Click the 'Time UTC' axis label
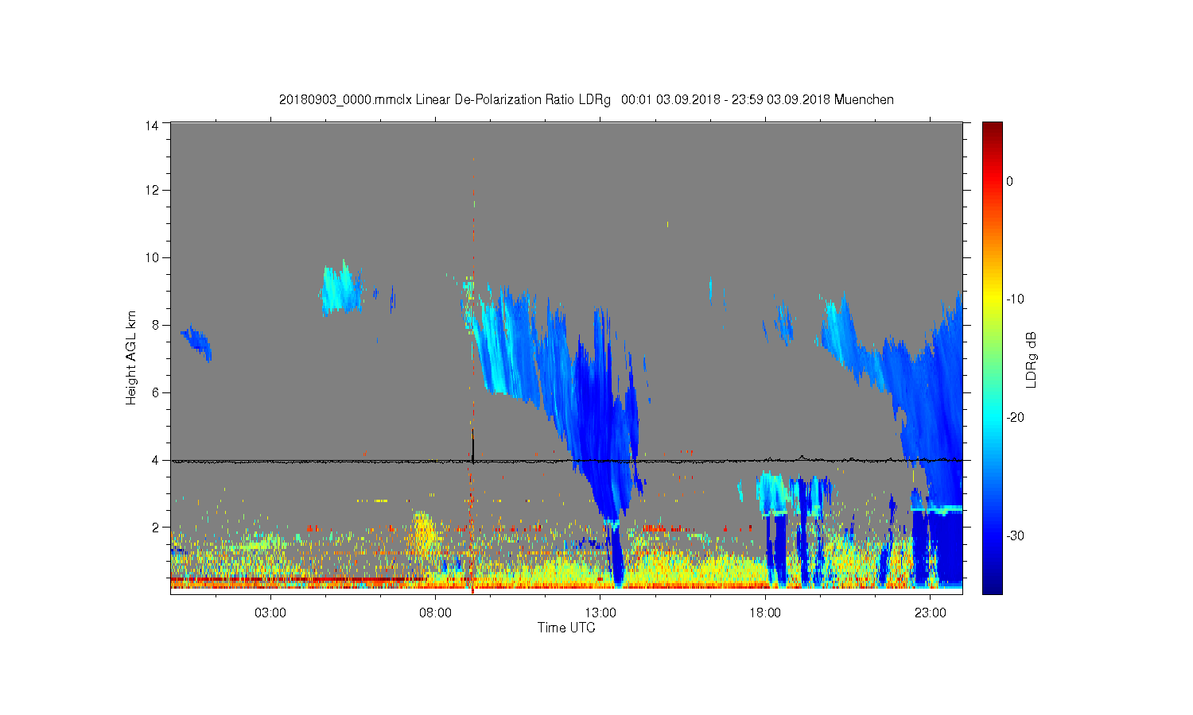The height and width of the screenshot is (715, 1193). [x=566, y=628]
